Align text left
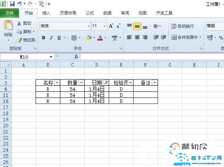The width and height of the screenshot is (224, 167). click(x=129, y=37)
